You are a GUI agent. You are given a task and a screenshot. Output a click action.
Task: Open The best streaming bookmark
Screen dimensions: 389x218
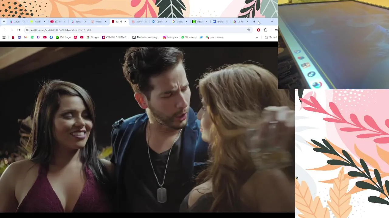tap(146, 37)
